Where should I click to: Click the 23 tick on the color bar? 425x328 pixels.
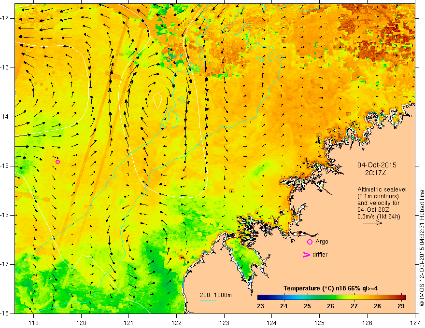click(260, 306)
